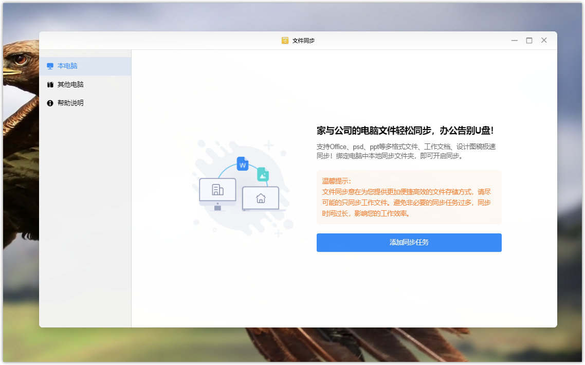This screenshot has height=365, width=585.
Task: Click the desktop computer with office building icon
Action: tap(217, 192)
